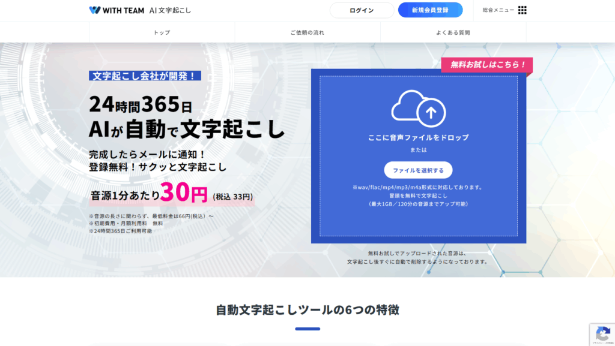Select the よくある質問 tab
Screen dimensions: 615x346
[453, 32]
